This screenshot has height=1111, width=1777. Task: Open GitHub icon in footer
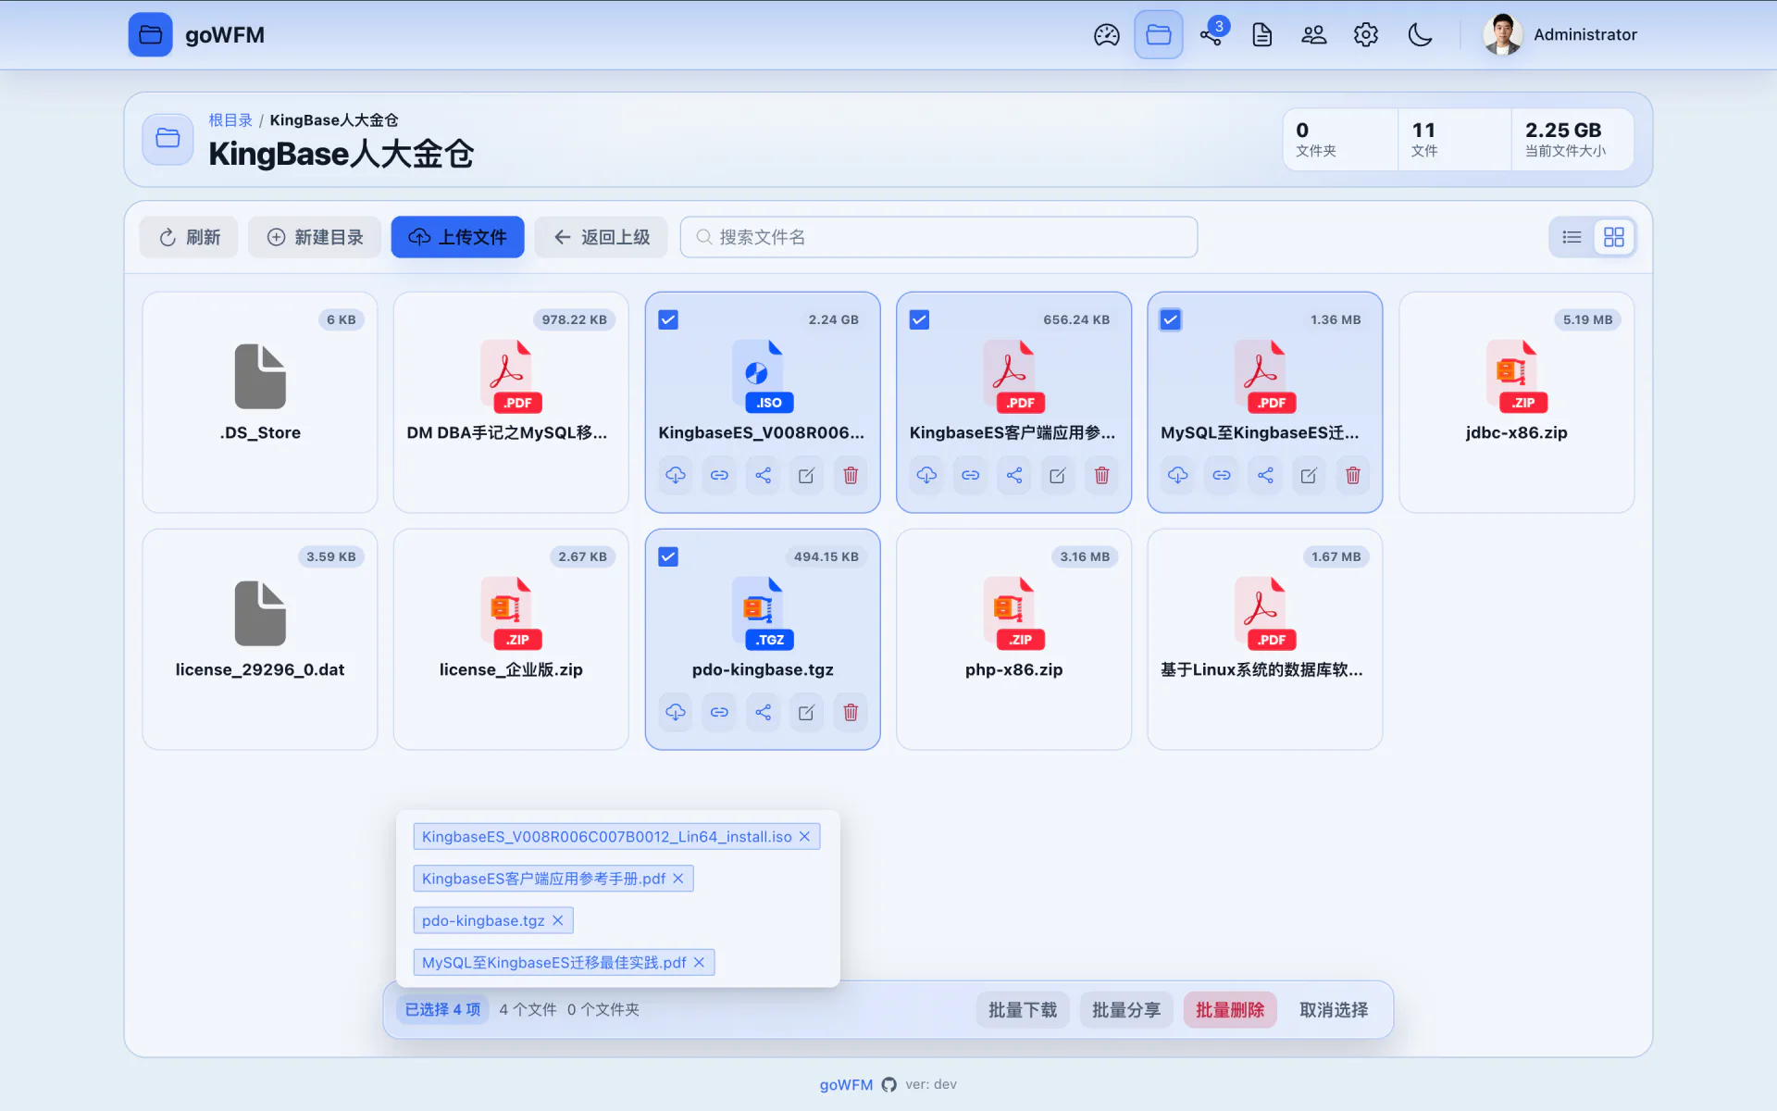pos(889,1085)
